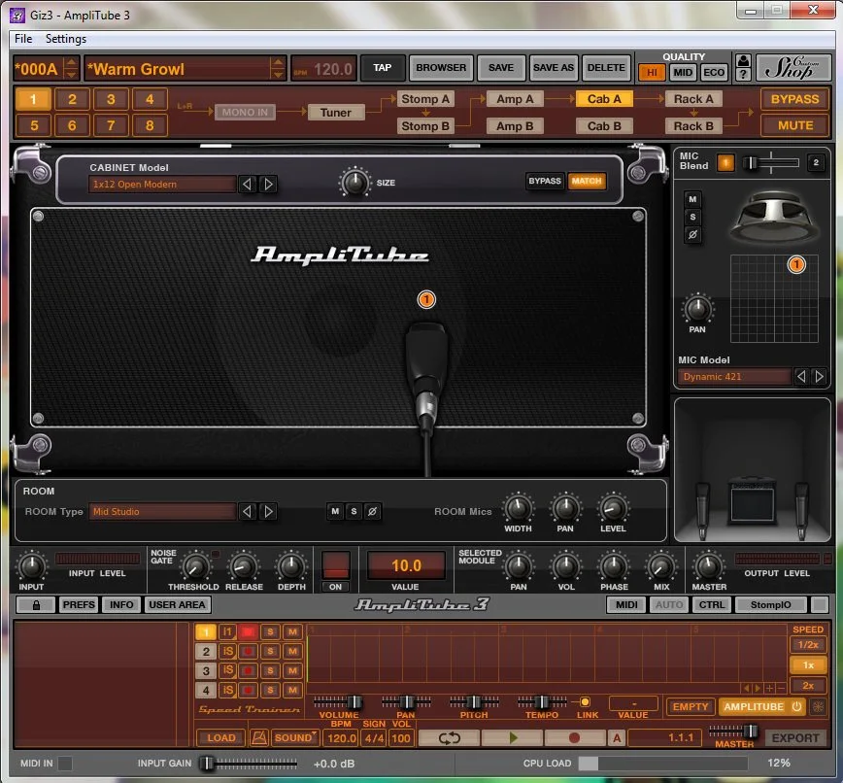
Task: Open the SOUND dropdown
Action: click(x=295, y=738)
